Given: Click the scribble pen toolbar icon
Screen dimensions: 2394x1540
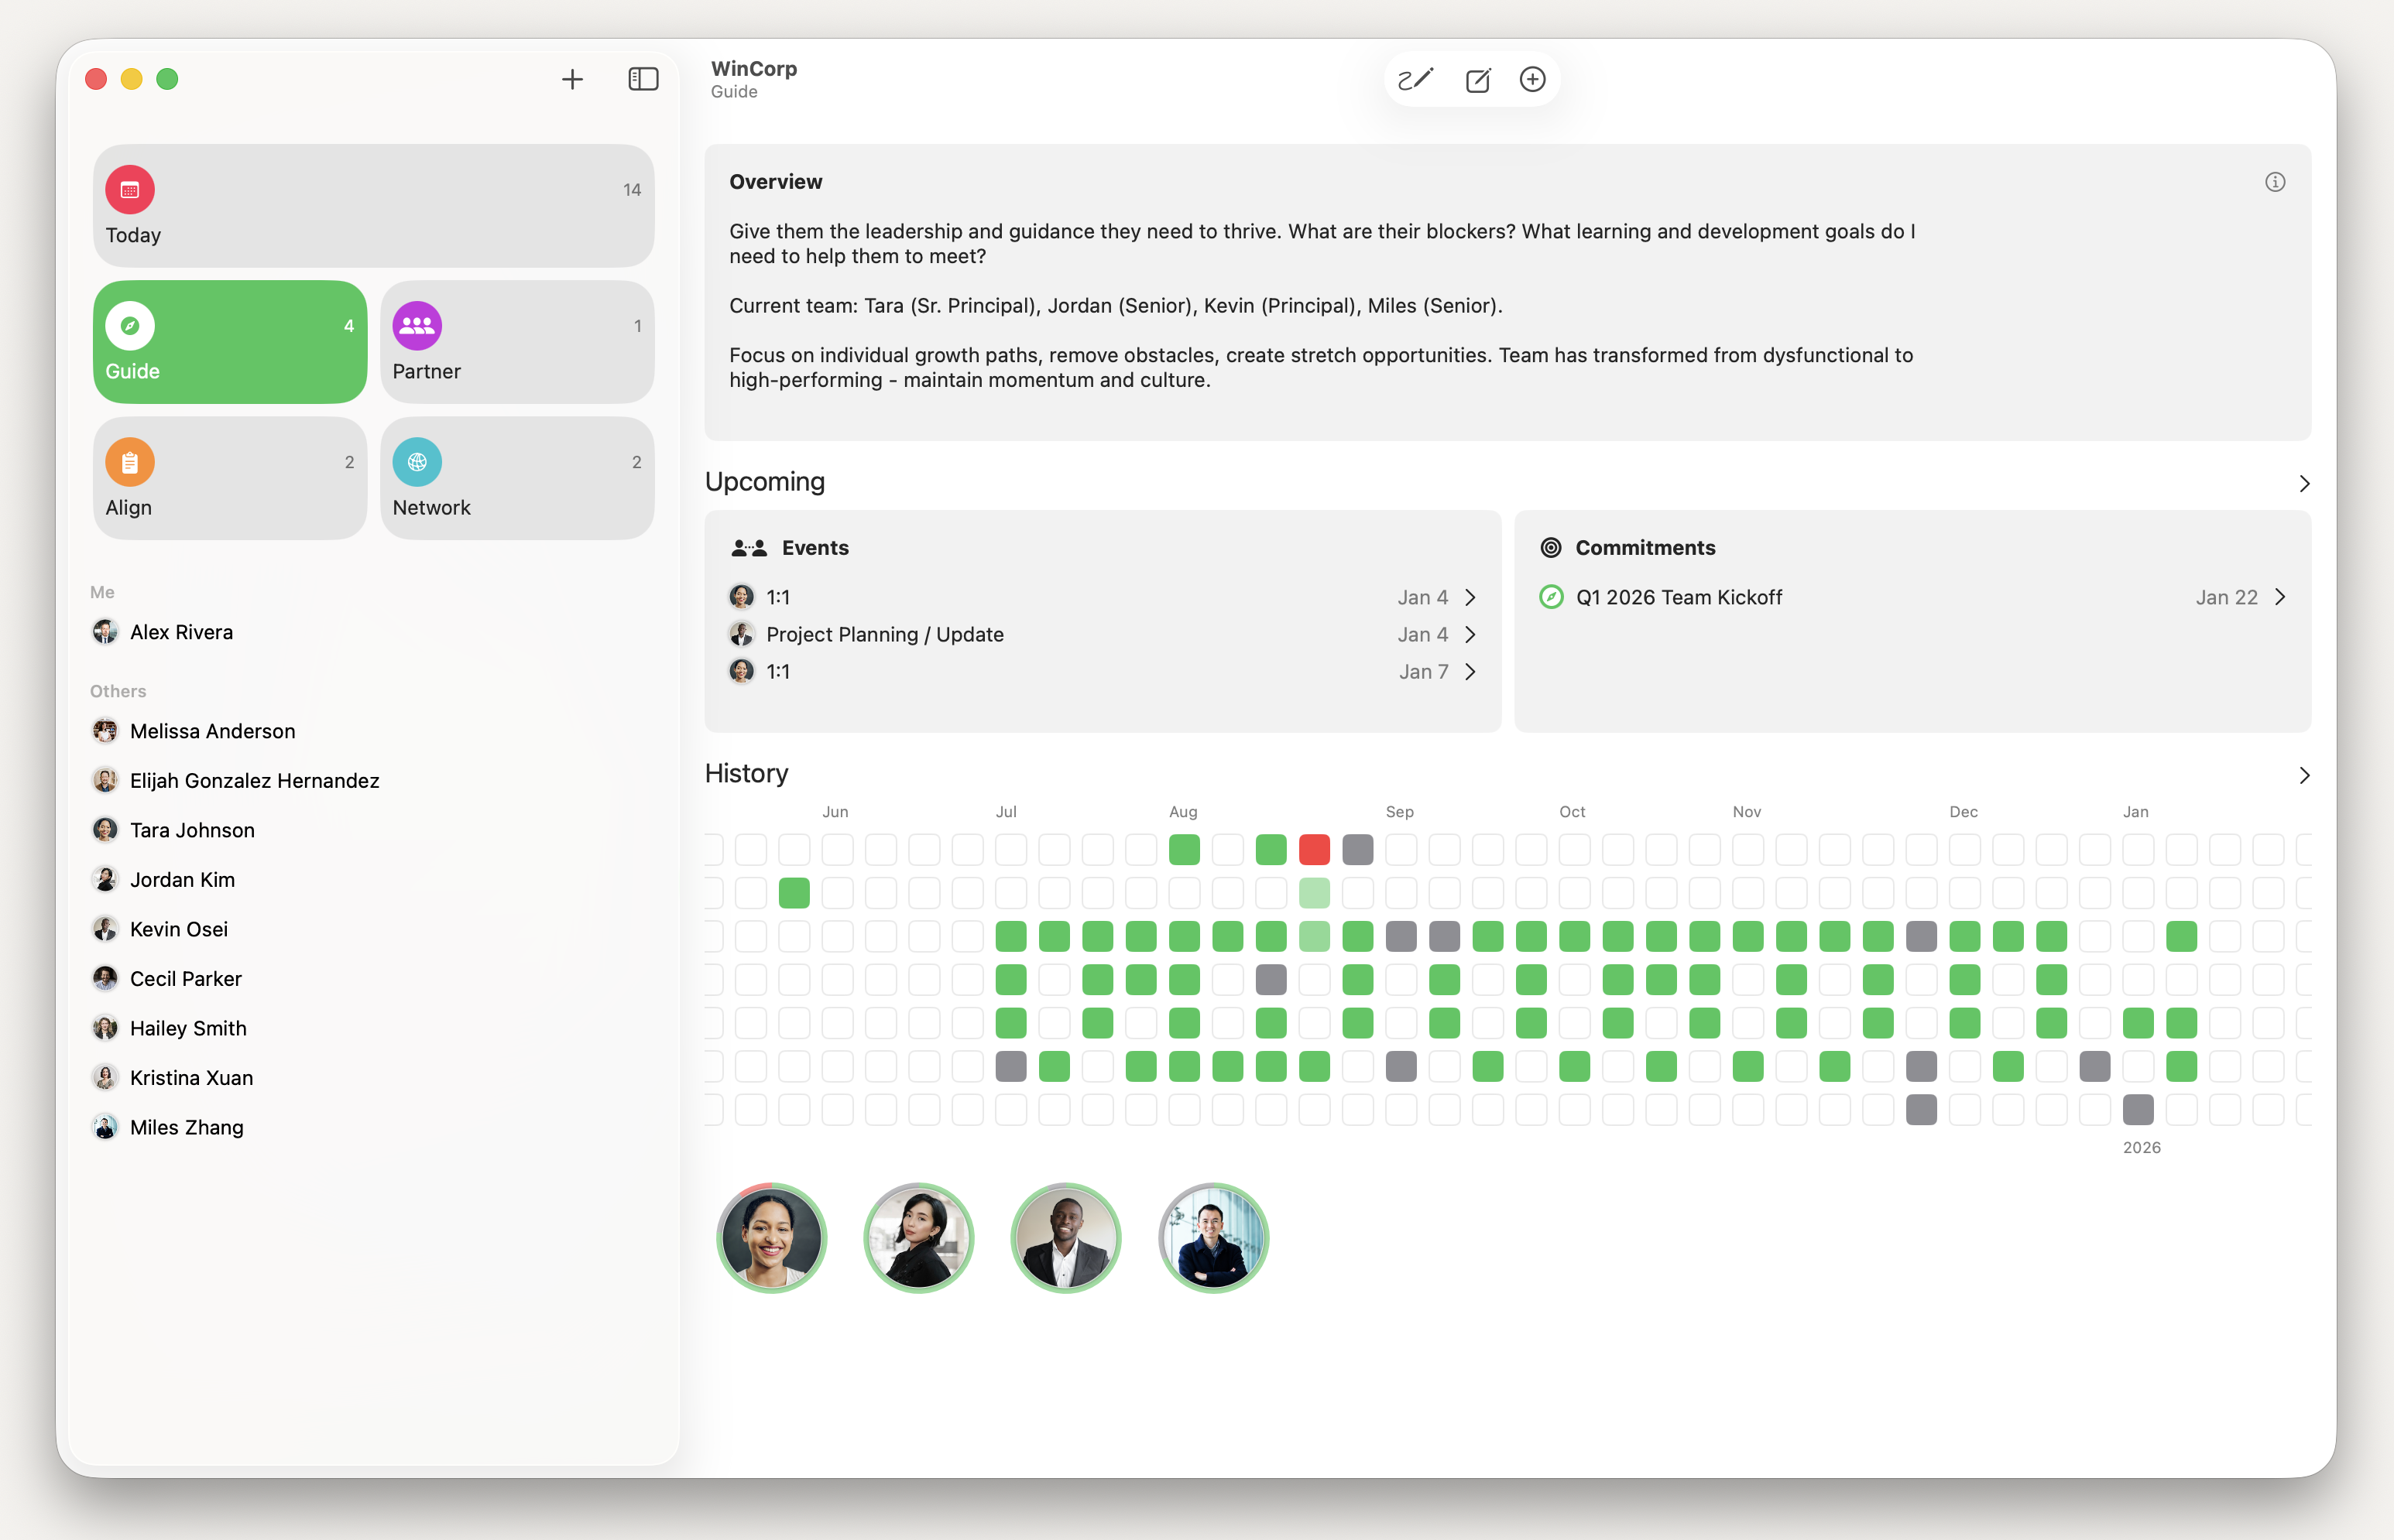Looking at the screenshot, I should (x=1415, y=80).
